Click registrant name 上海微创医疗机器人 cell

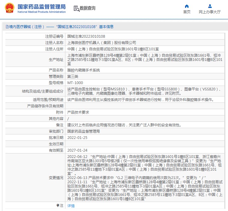(102, 43)
